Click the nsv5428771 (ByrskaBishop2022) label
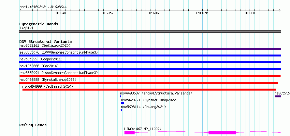The width and height of the screenshot is (290, 136). (x=149, y=100)
